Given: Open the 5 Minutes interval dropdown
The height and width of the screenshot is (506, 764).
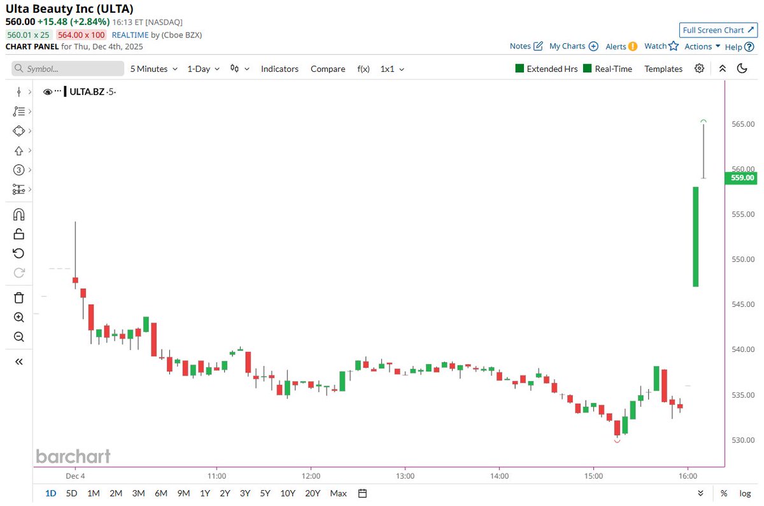Looking at the screenshot, I should coord(154,69).
